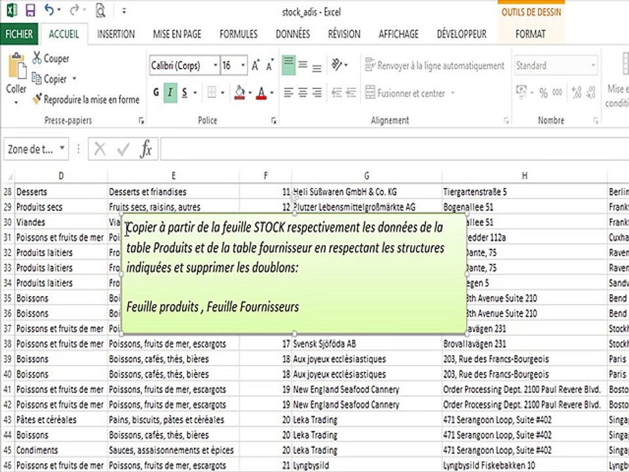629x472 pixels.
Task: Open the Customize Quick Access Toolbar dropdown
Action: coord(124,11)
